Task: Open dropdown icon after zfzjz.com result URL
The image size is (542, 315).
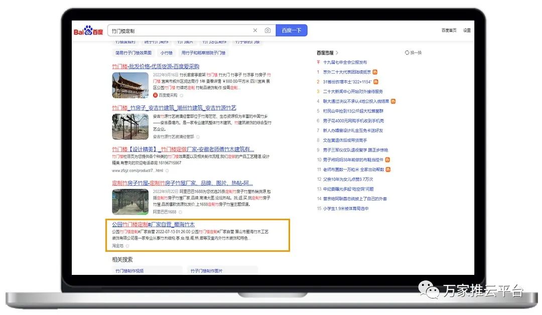Action: click(x=167, y=171)
